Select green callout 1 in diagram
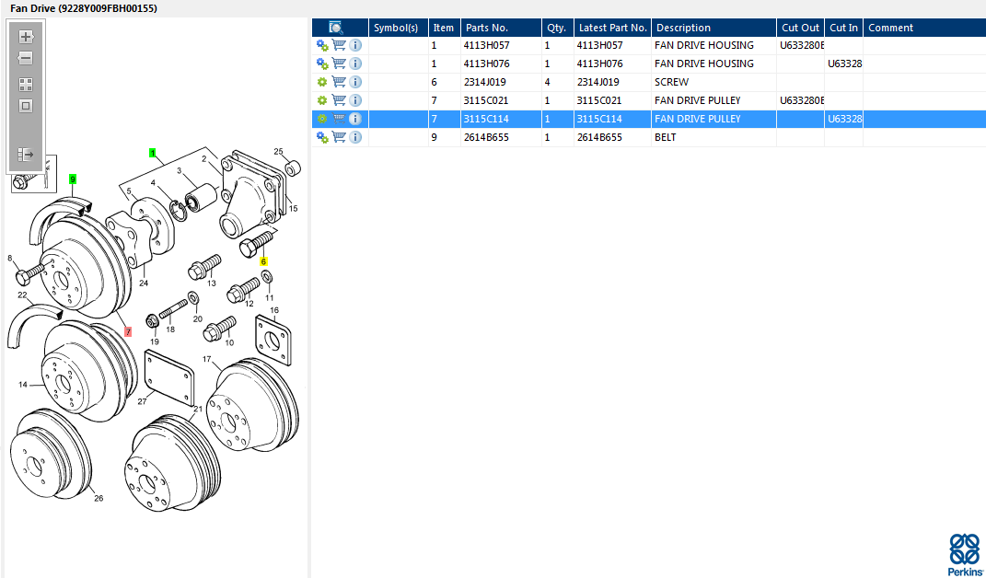Screen dimensions: 986x578 coord(152,153)
